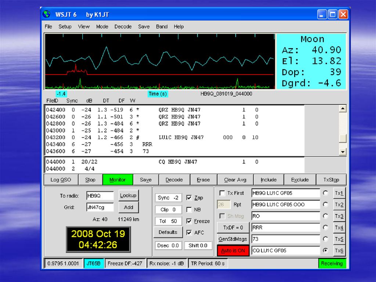Click the Shift 0.0 control
The height and width of the screenshot is (282, 376).
point(198,246)
